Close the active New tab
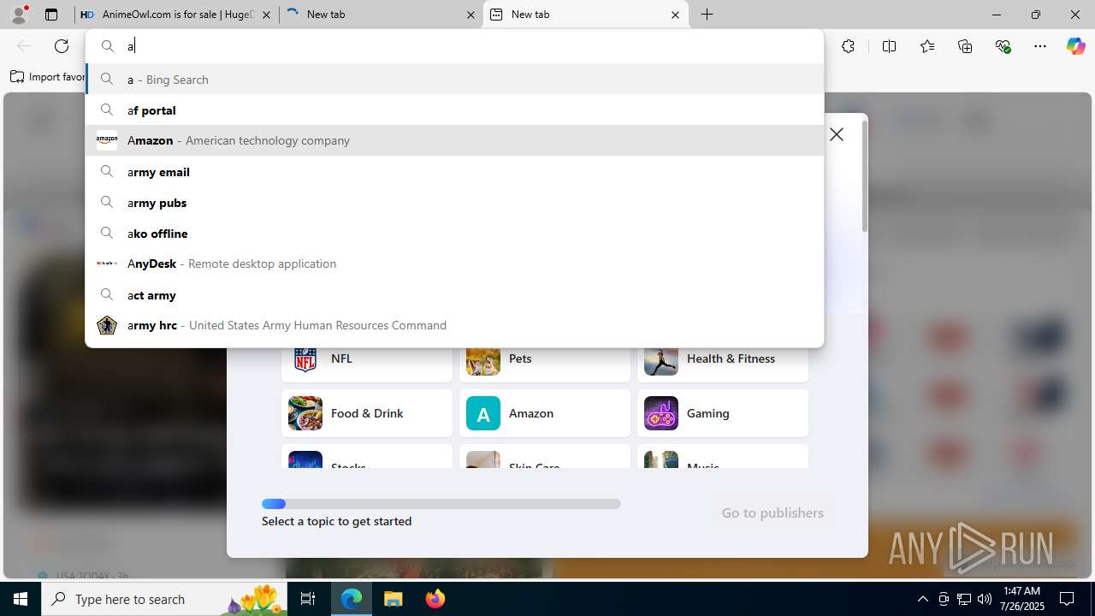Screen dimensions: 1095x616 (675, 15)
